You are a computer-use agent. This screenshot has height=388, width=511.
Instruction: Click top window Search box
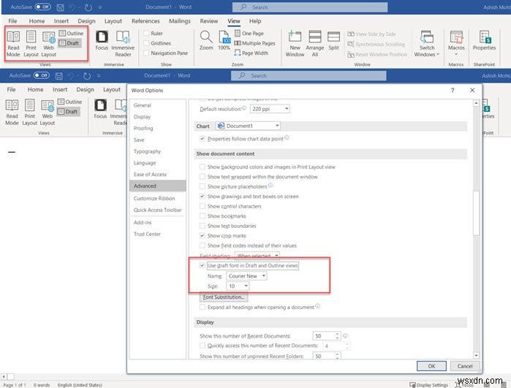click(310, 7)
